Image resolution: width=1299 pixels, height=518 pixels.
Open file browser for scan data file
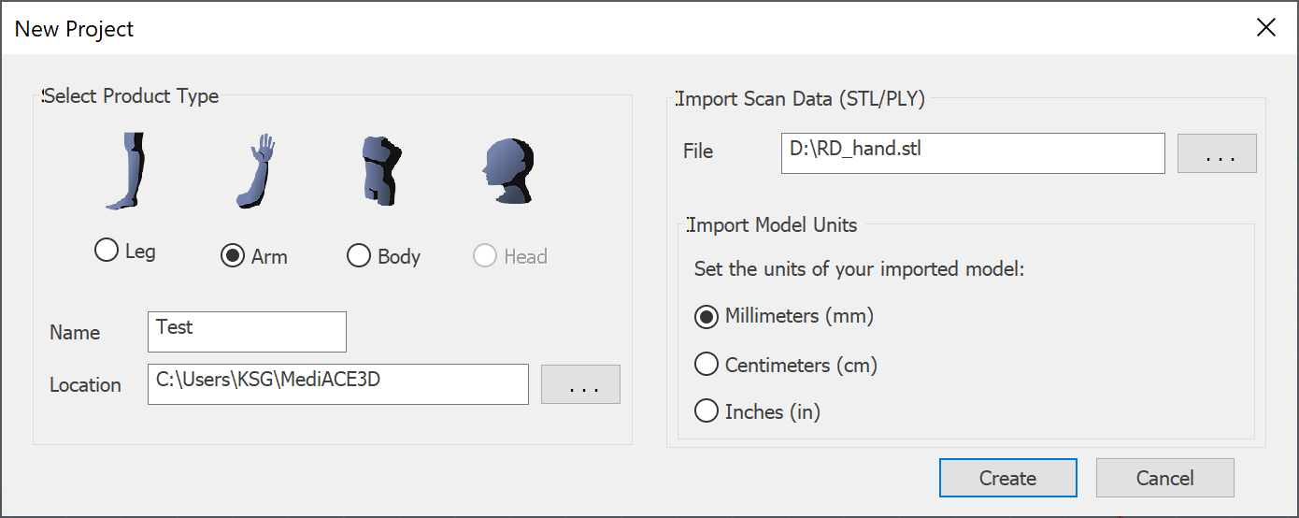[x=1217, y=153]
